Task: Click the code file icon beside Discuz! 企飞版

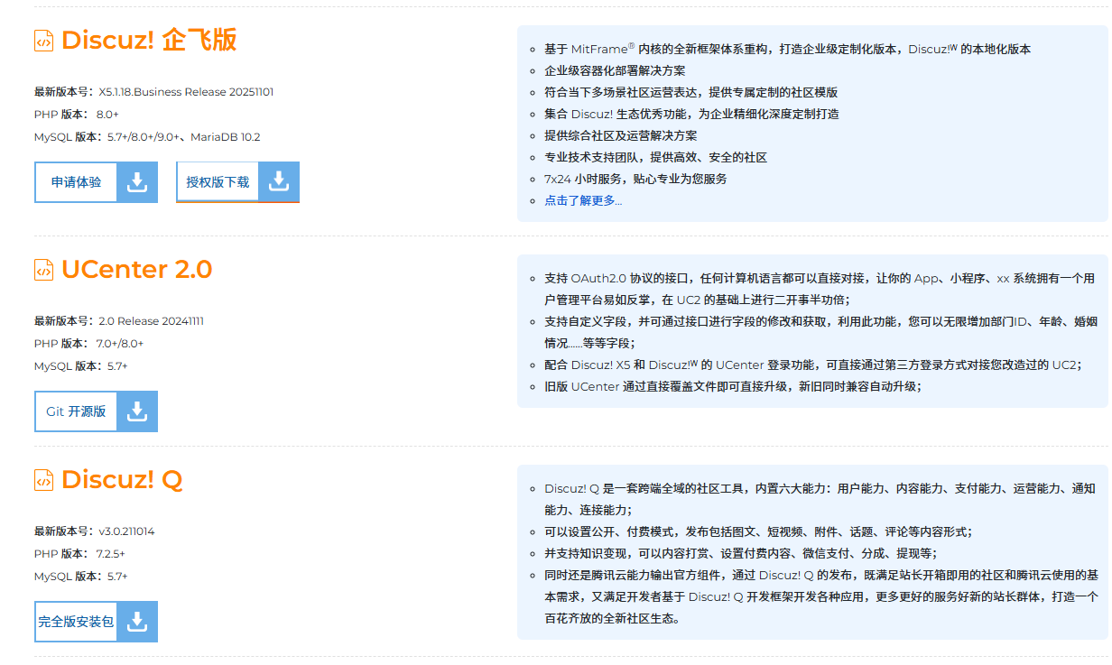Action: coord(43,41)
